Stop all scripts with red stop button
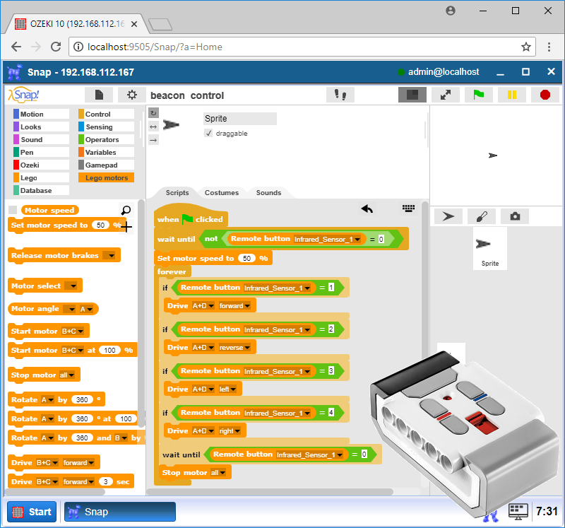Viewport: 565px width, 528px height. click(545, 95)
